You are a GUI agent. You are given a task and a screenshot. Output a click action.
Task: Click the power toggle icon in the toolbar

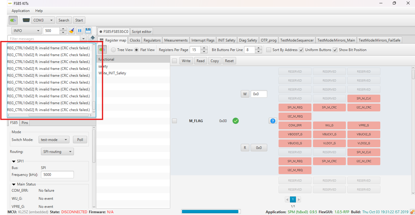(13, 20)
